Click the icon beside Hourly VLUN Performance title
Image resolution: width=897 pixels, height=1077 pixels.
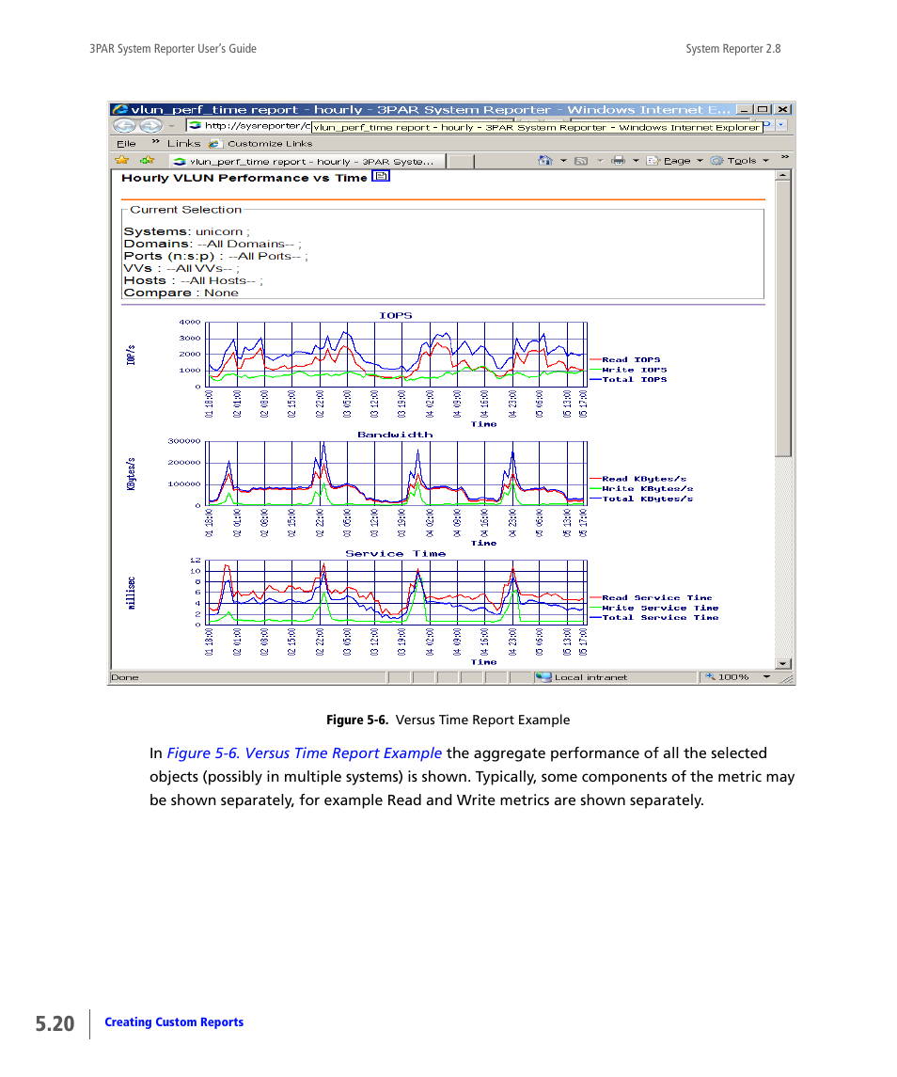381,177
